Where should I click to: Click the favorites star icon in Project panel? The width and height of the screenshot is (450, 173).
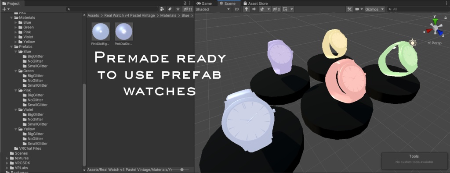[x=178, y=9]
